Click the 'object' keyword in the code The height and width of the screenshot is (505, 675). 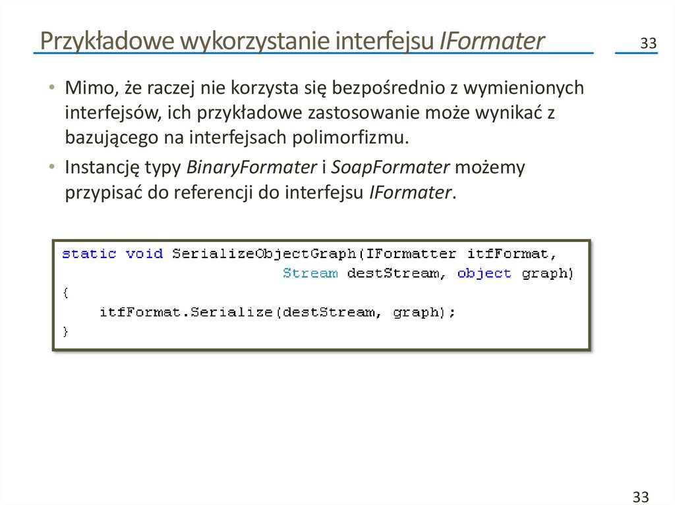[484, 274]
